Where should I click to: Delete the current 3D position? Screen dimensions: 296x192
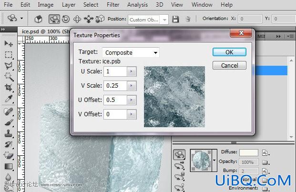click(x=188, y=19)
